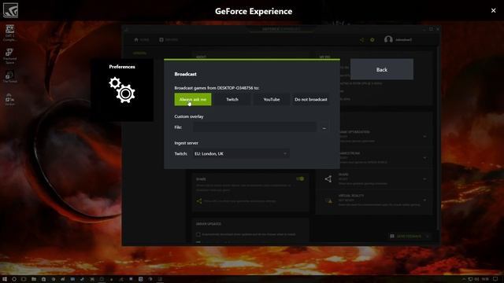504x283 pixels.
Task: Toggle the Share switch in background window
Action: tap(300, 178)
